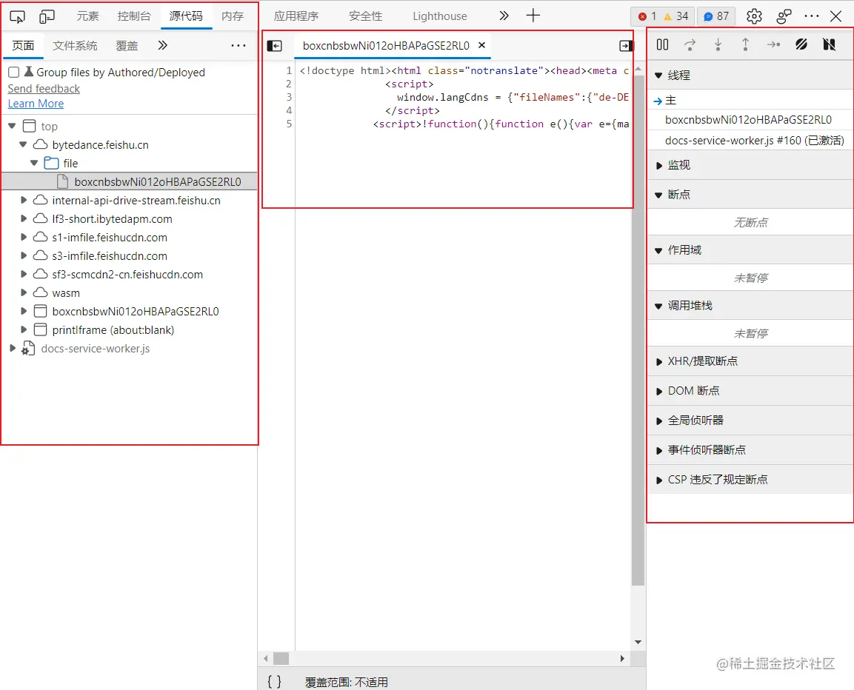Hide the navigator pane icon
Viewport: 854px width, 690px height.
[275, 46]
